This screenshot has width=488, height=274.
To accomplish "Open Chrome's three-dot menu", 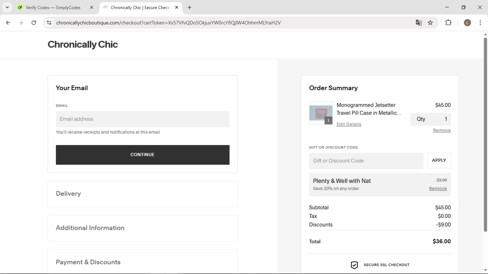I will tap(480, 23).
